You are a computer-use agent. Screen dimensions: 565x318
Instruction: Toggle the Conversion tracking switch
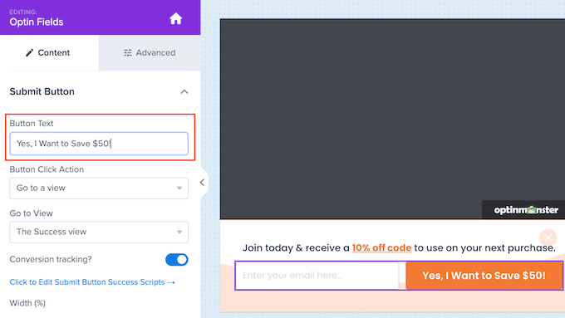pos(176,259)
